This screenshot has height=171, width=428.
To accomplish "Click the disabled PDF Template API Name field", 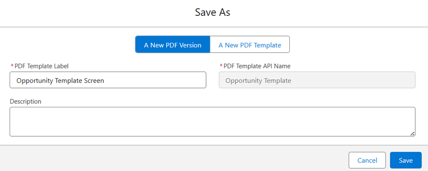I will (317, 80).
